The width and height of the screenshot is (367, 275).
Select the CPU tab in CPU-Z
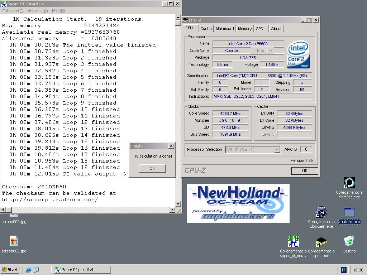(189, 28)
